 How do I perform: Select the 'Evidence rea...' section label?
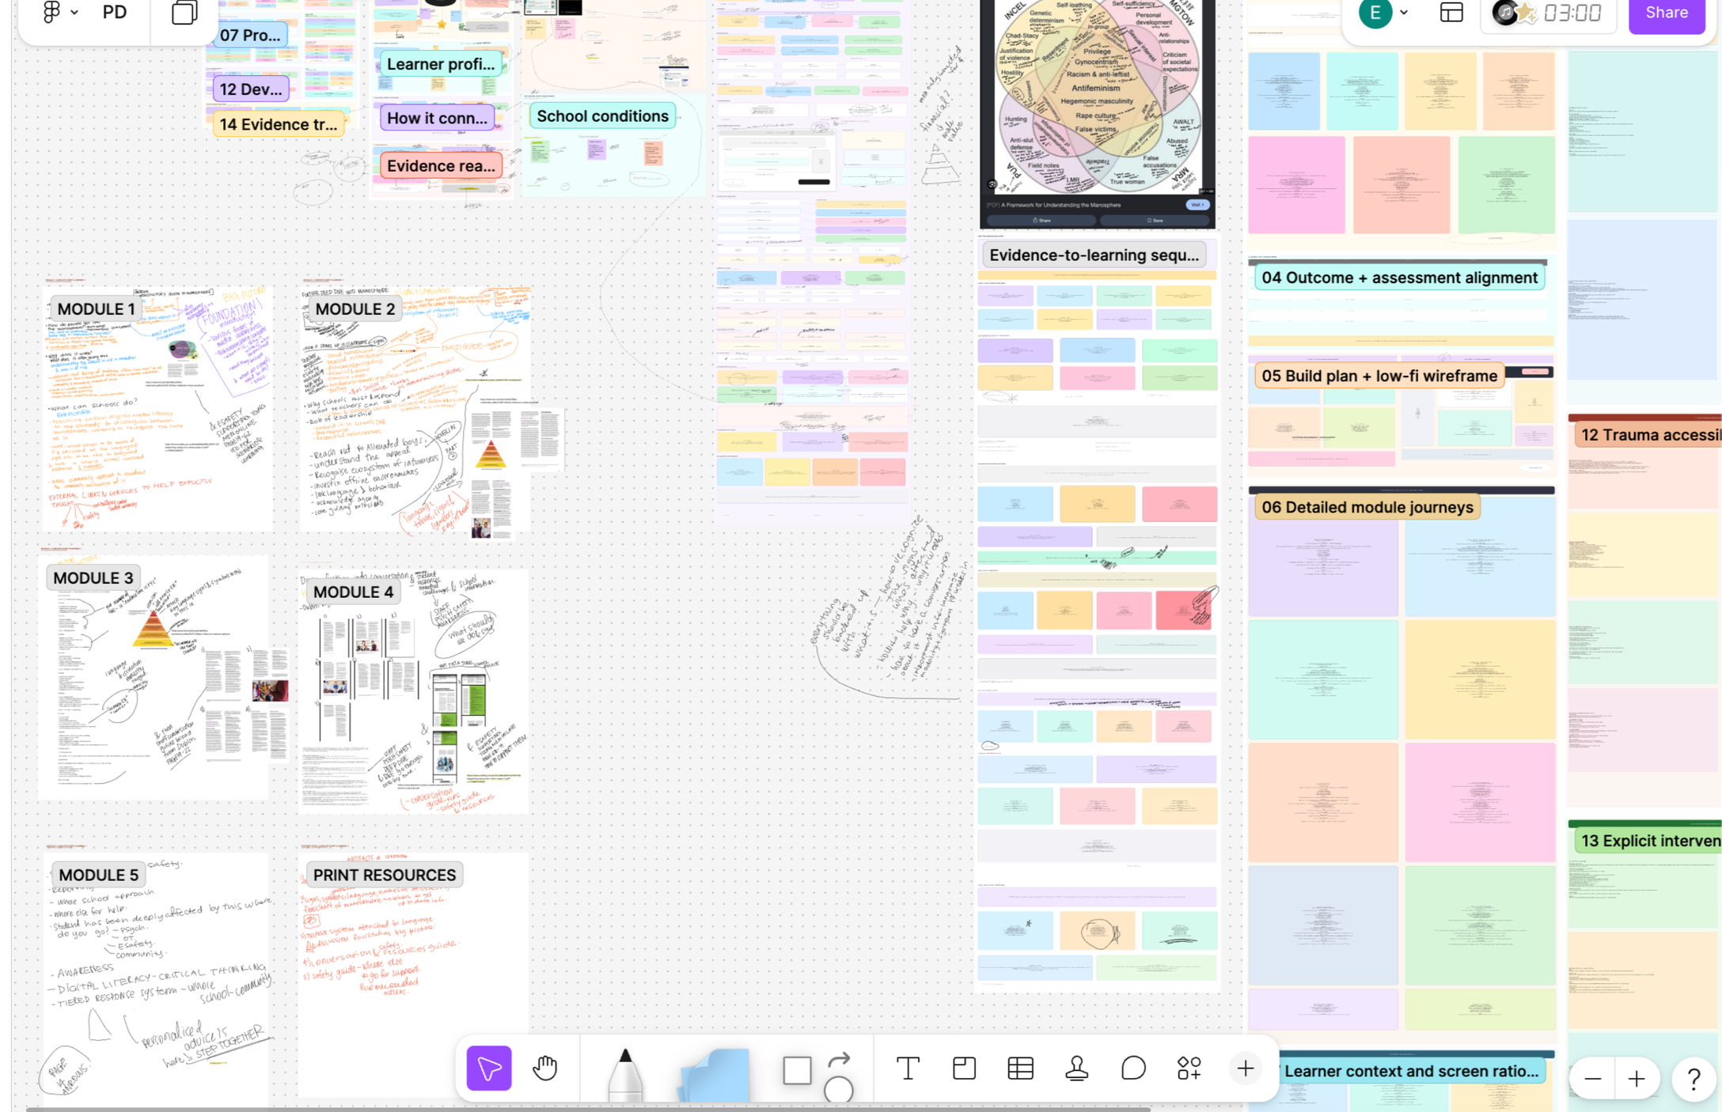(441, 166)
